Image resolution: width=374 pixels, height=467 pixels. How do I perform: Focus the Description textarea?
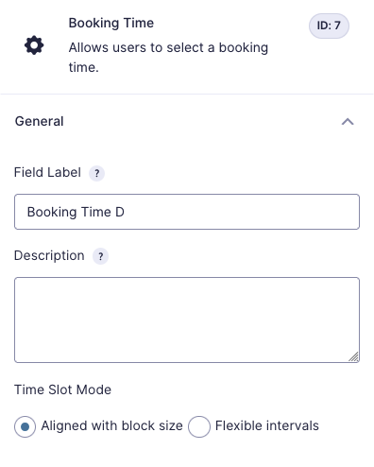(x=187, y=320)
